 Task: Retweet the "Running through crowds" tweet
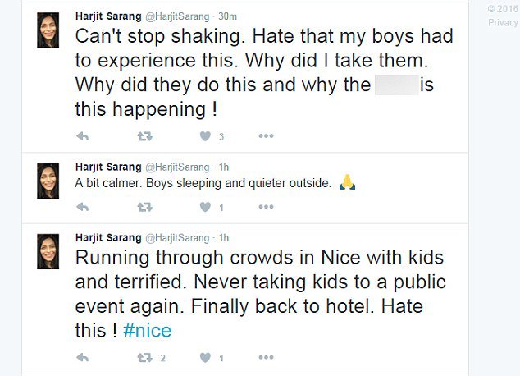point(144,357)
